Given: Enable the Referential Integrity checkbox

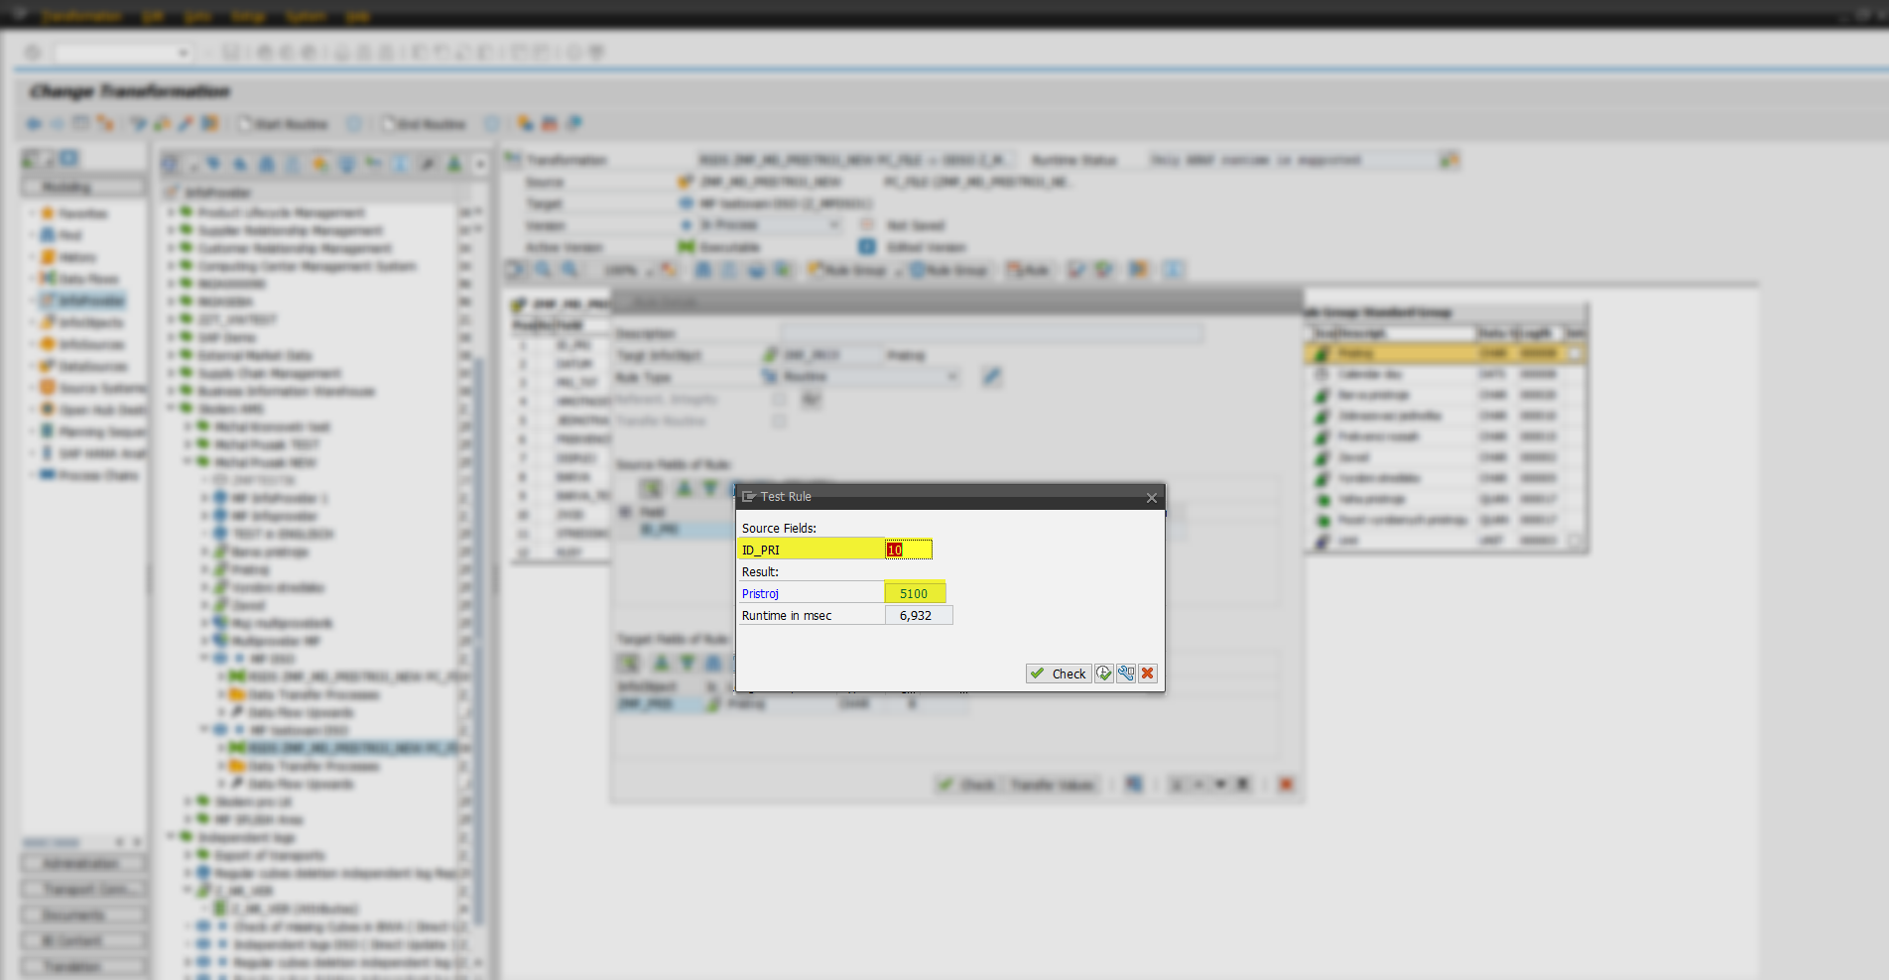Looking at the screenshot, I should coord(780,400).
